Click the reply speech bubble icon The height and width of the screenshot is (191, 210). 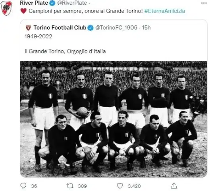pyautogui.click(x=23, y=185)
